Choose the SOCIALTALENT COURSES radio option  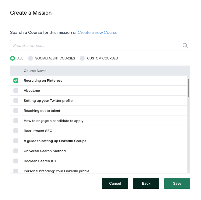30,58
